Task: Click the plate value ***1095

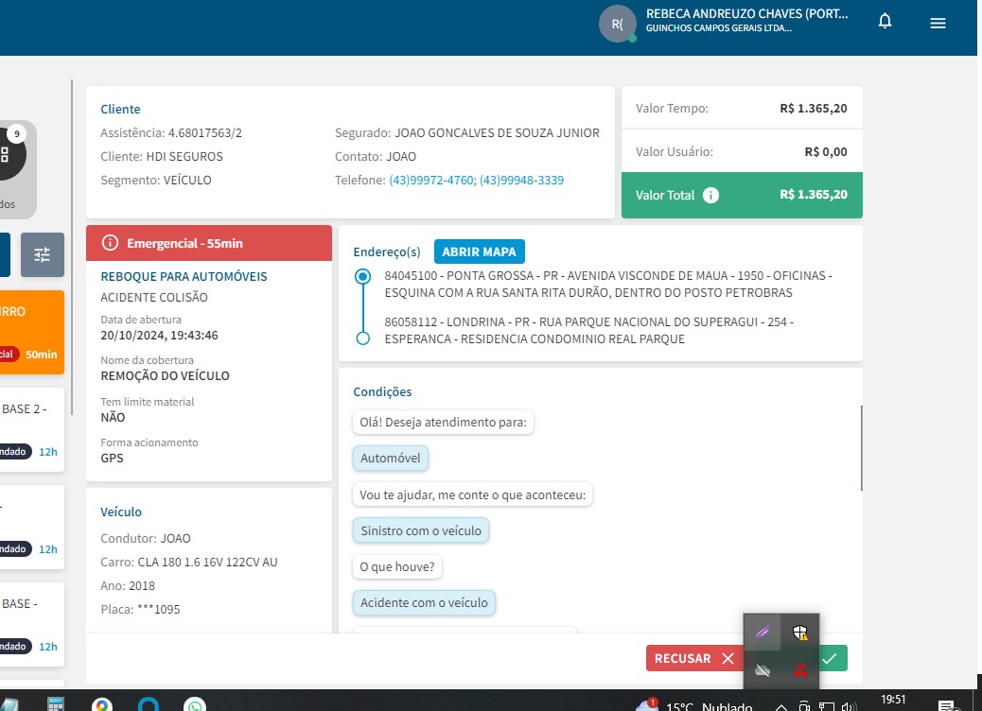Action: click(158, 610)
